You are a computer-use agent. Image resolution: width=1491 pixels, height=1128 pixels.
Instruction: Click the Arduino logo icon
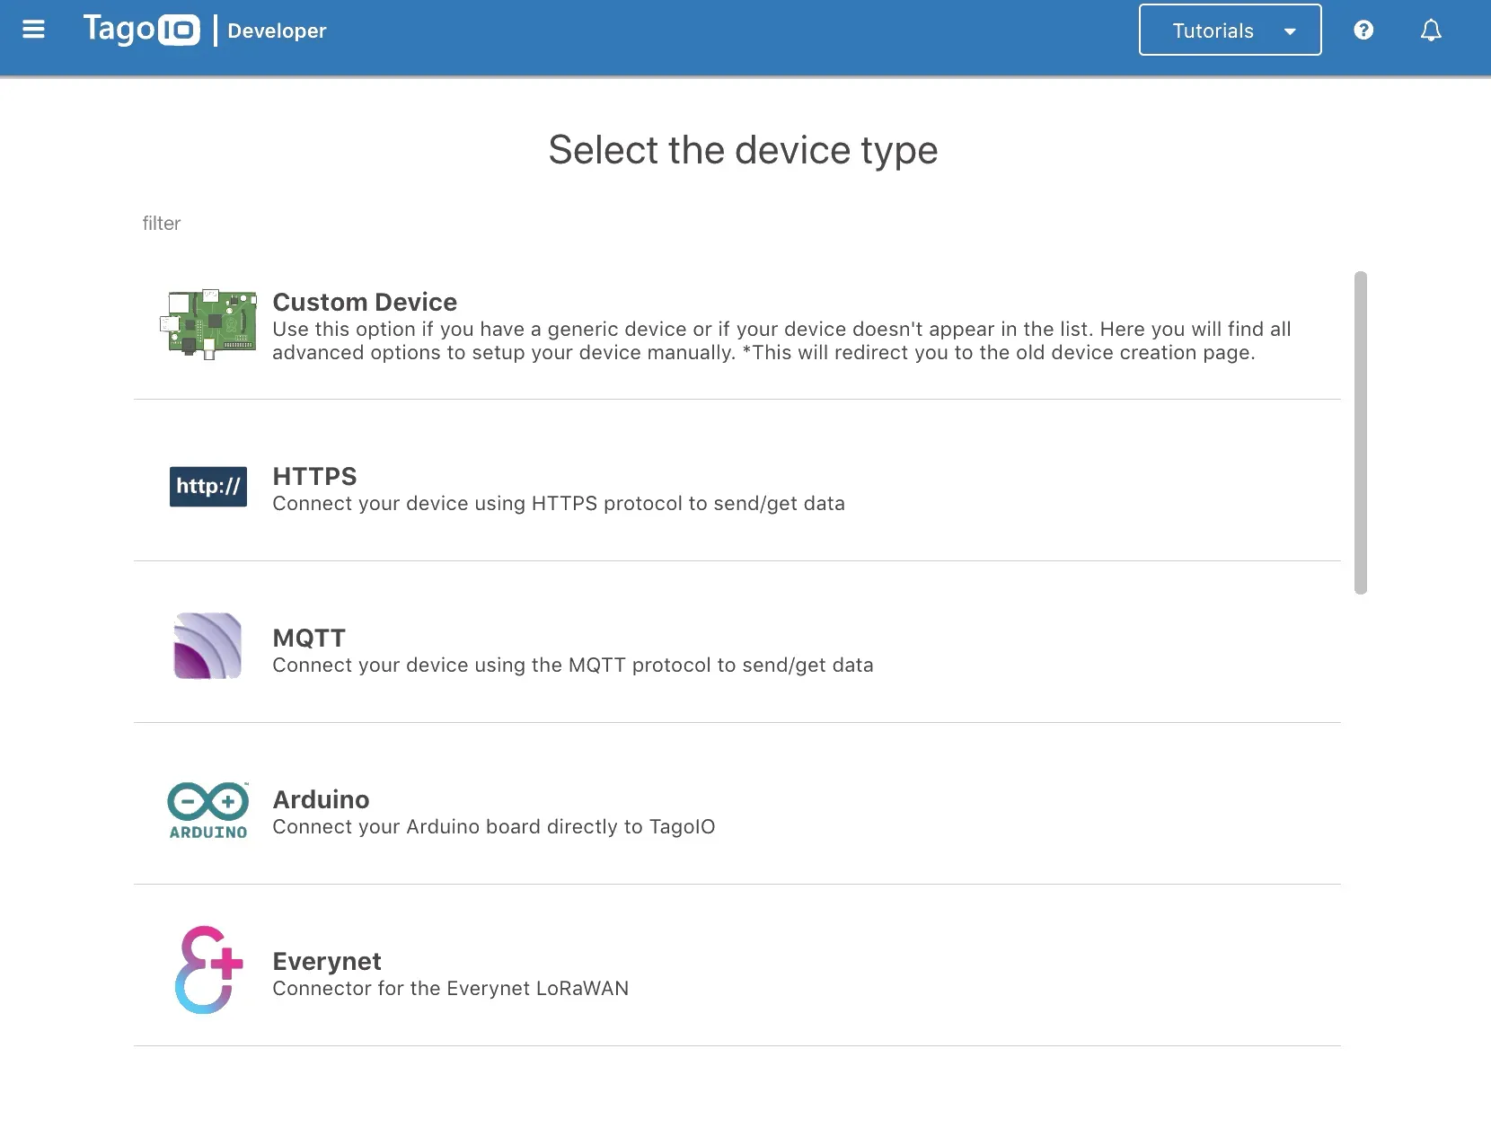point(207,809)
